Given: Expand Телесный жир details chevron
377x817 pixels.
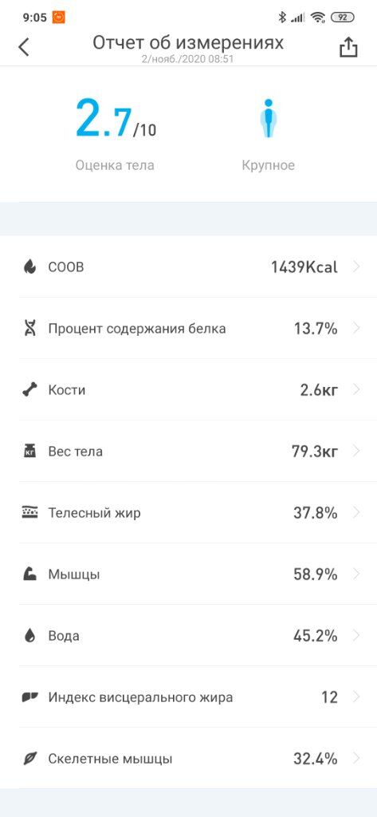Looking at the screenshot, I should (357, 513).
